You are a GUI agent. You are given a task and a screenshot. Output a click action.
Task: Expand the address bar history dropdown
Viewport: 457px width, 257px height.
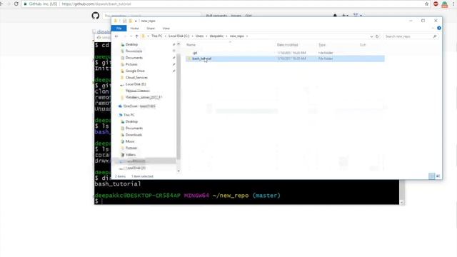[371, 36]
